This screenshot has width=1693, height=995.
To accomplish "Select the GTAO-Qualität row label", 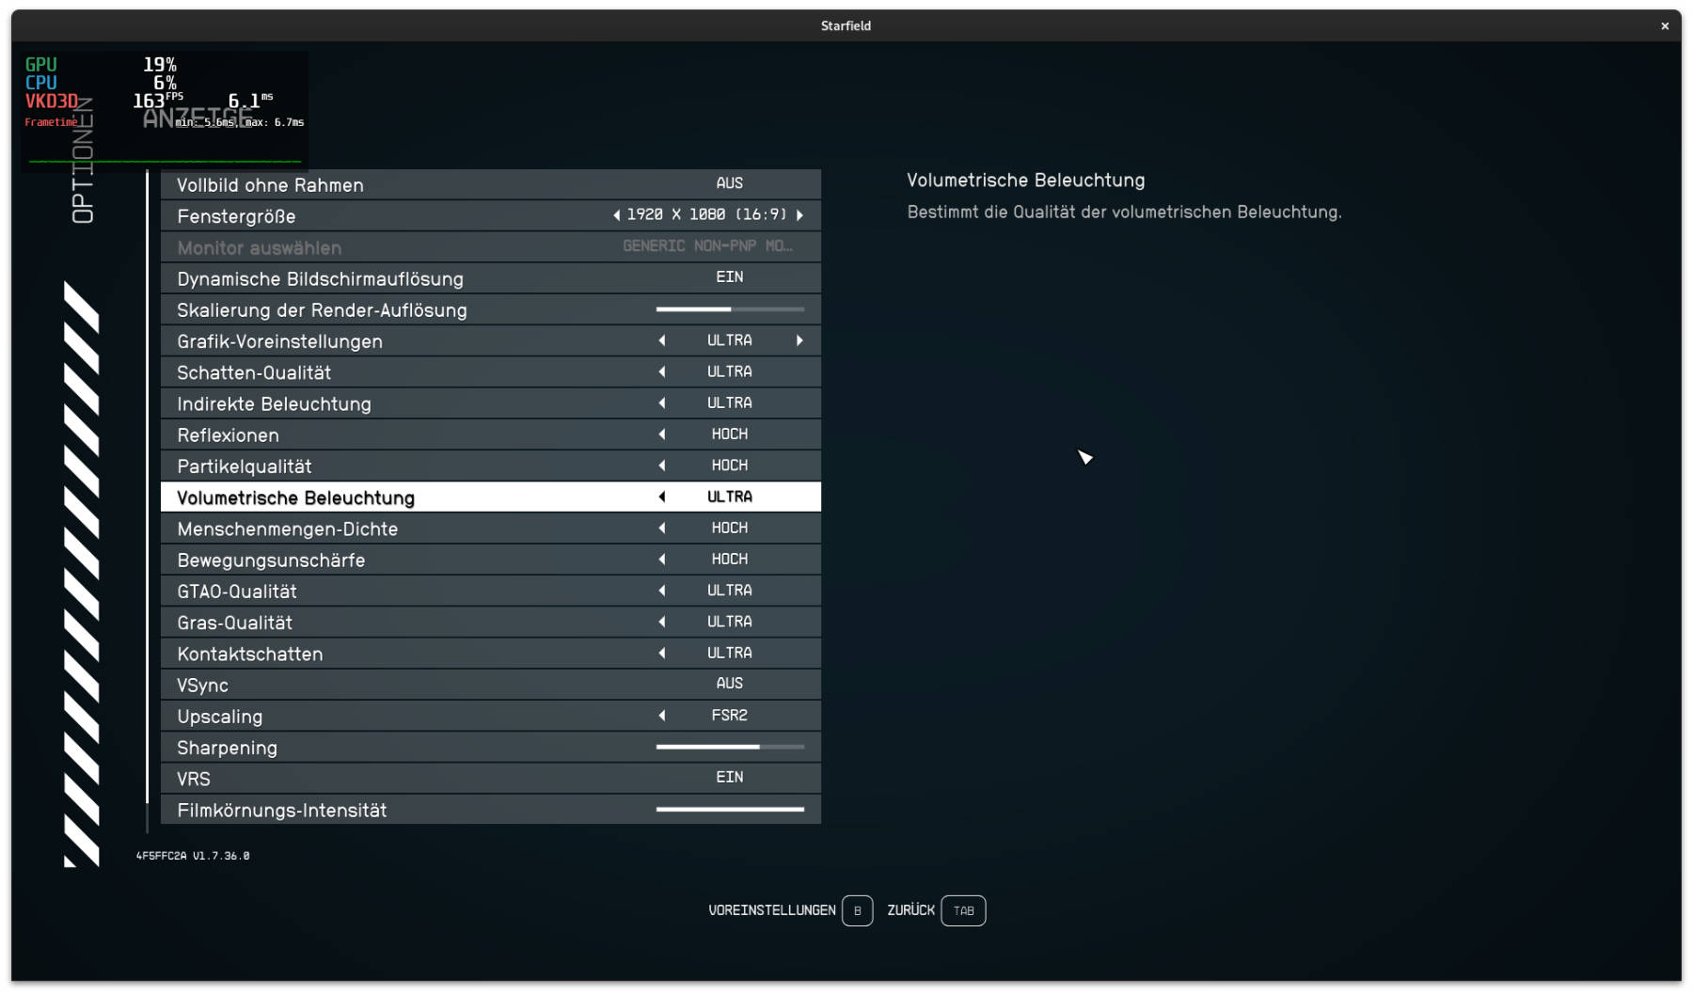I will coord(237,592).
